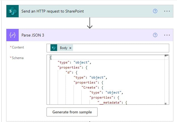Open help for Parse JSON 3 action
The image size is (177, 122).
tap(155, 35)
